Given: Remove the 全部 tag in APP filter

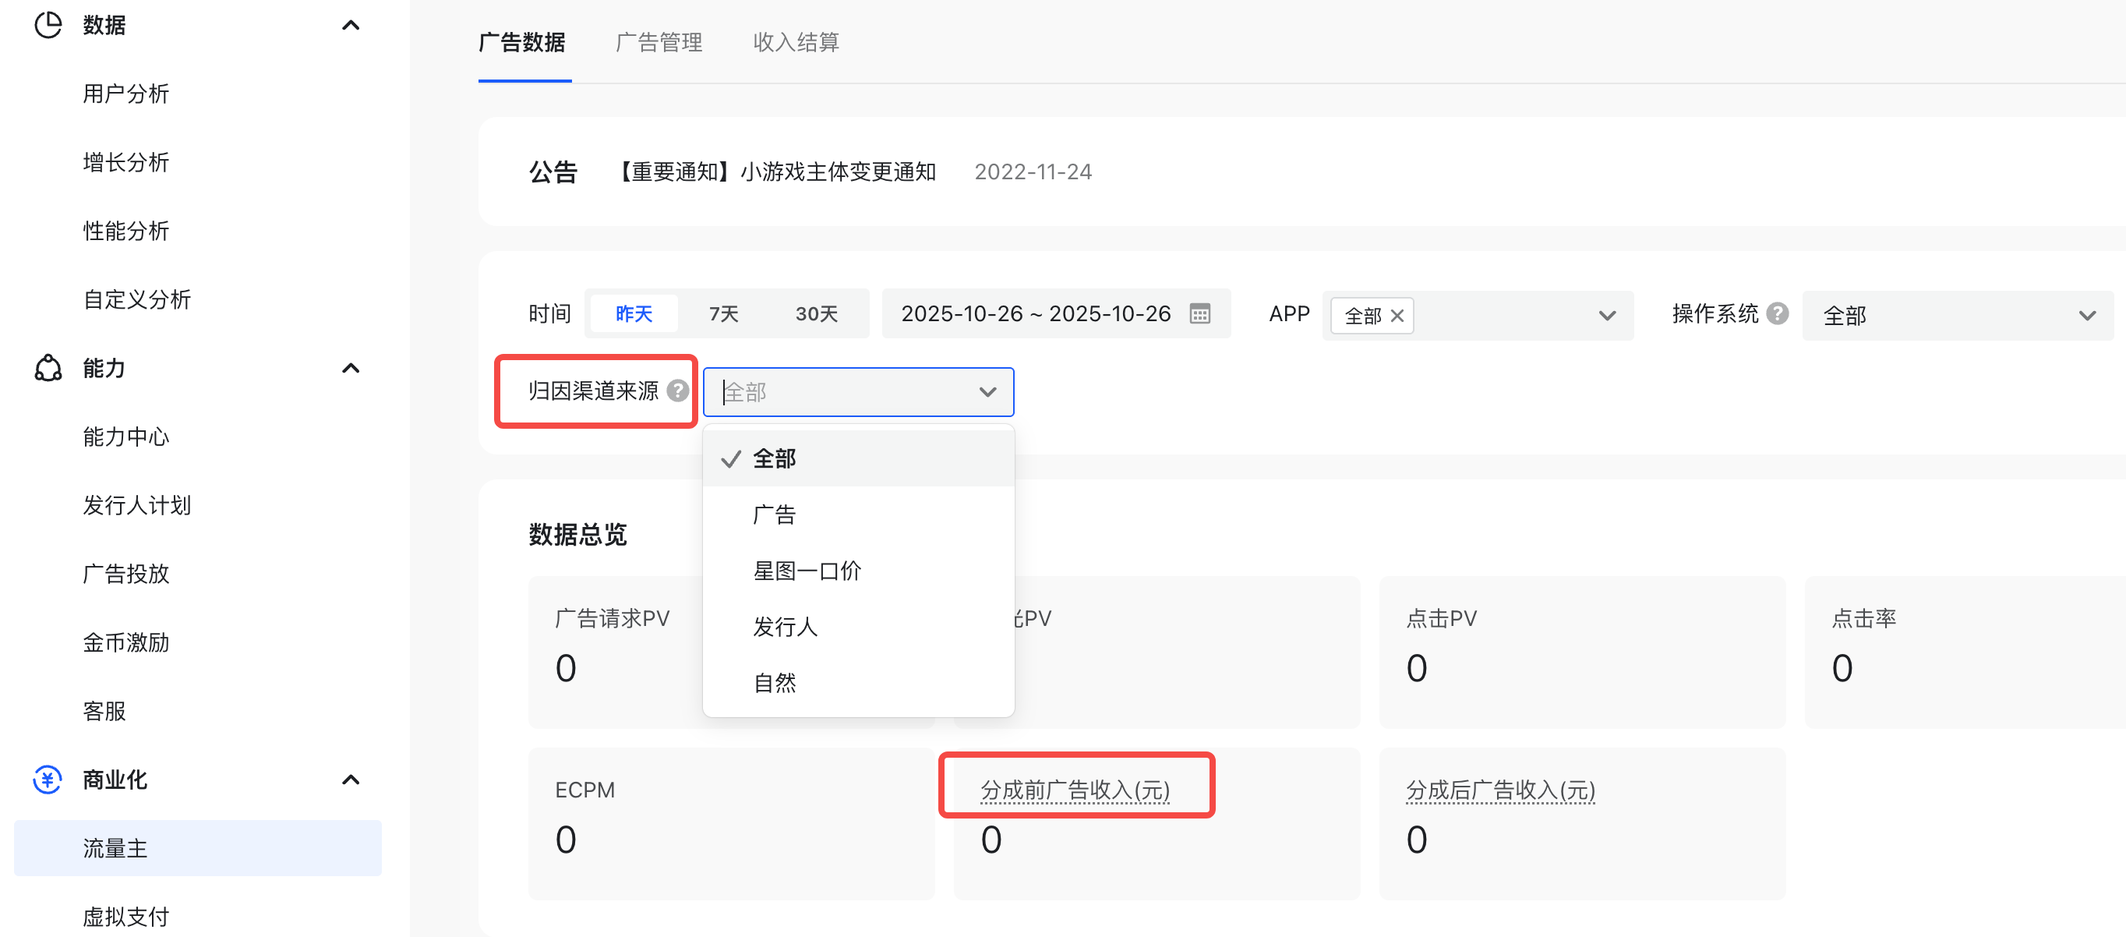Looking at the screenshot, I should [1397, 316].
